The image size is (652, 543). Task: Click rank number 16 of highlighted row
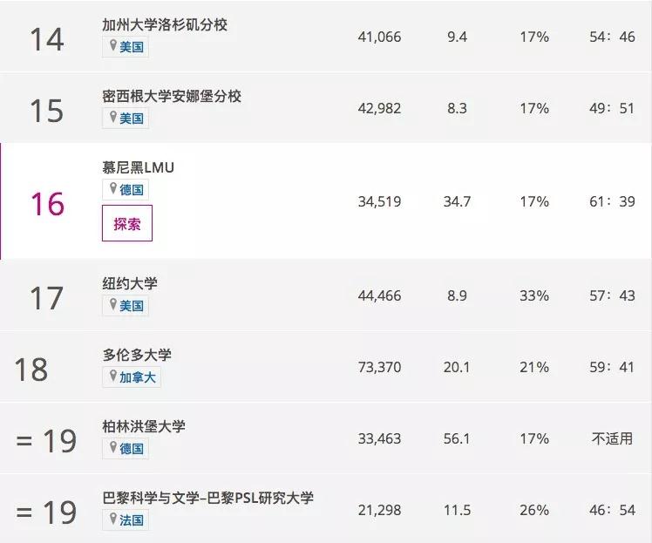click(48, 203)
